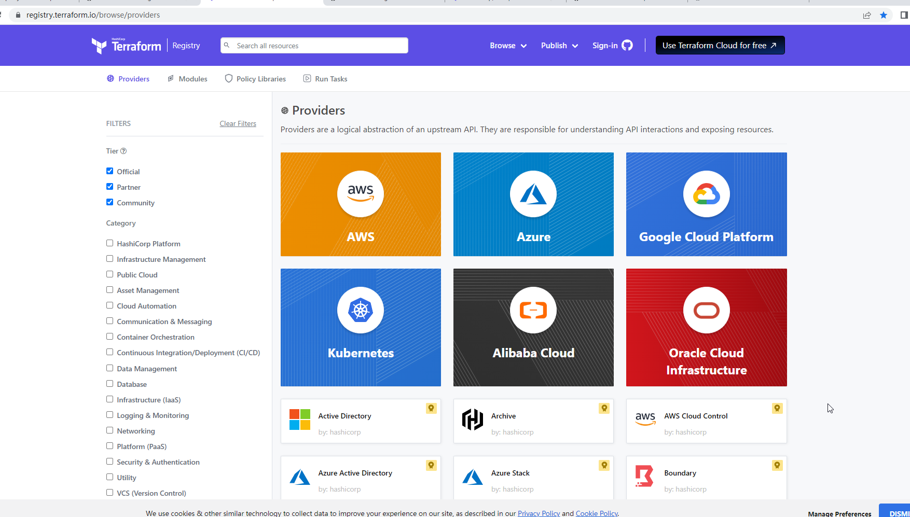Click official badge on AWS Cloud Control card
910x517 pixels.
(777, 409)
